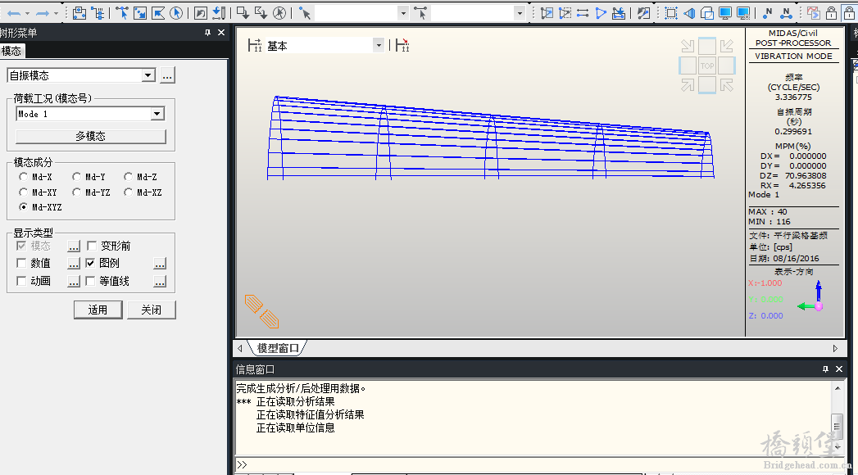Click the 适用 button

click(98, 310)
